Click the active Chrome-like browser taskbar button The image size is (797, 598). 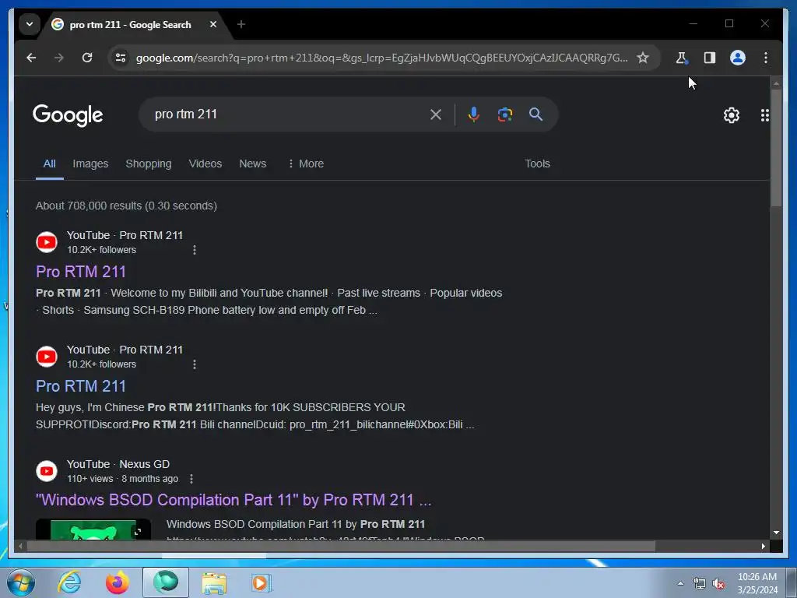[166, 582]
